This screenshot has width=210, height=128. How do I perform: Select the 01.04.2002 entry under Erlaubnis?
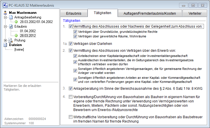(x=28, y=31)
